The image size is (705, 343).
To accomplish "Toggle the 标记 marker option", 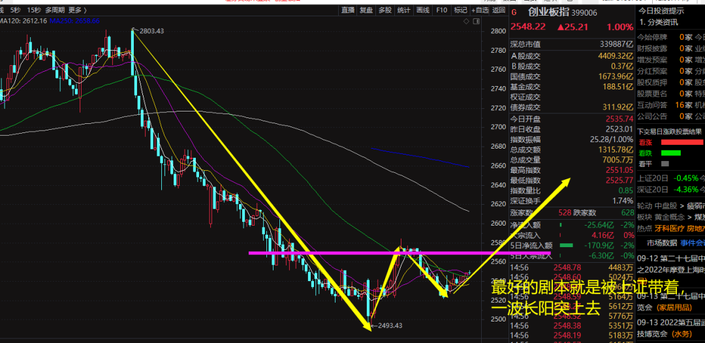I will coord(461,10).
